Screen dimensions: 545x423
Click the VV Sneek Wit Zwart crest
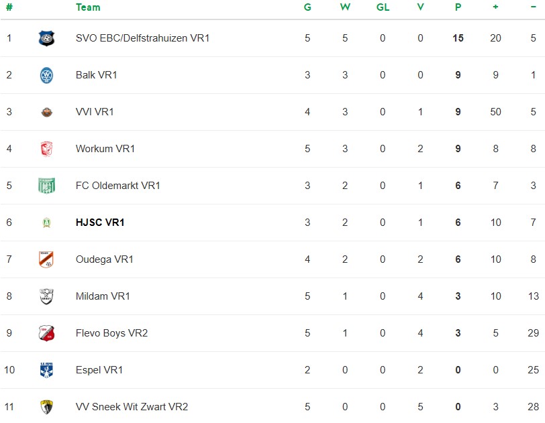coord(46,407)
